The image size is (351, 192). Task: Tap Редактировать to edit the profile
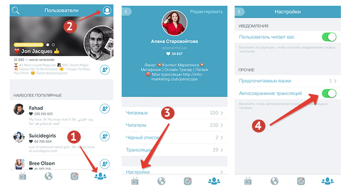pos(206,12)
